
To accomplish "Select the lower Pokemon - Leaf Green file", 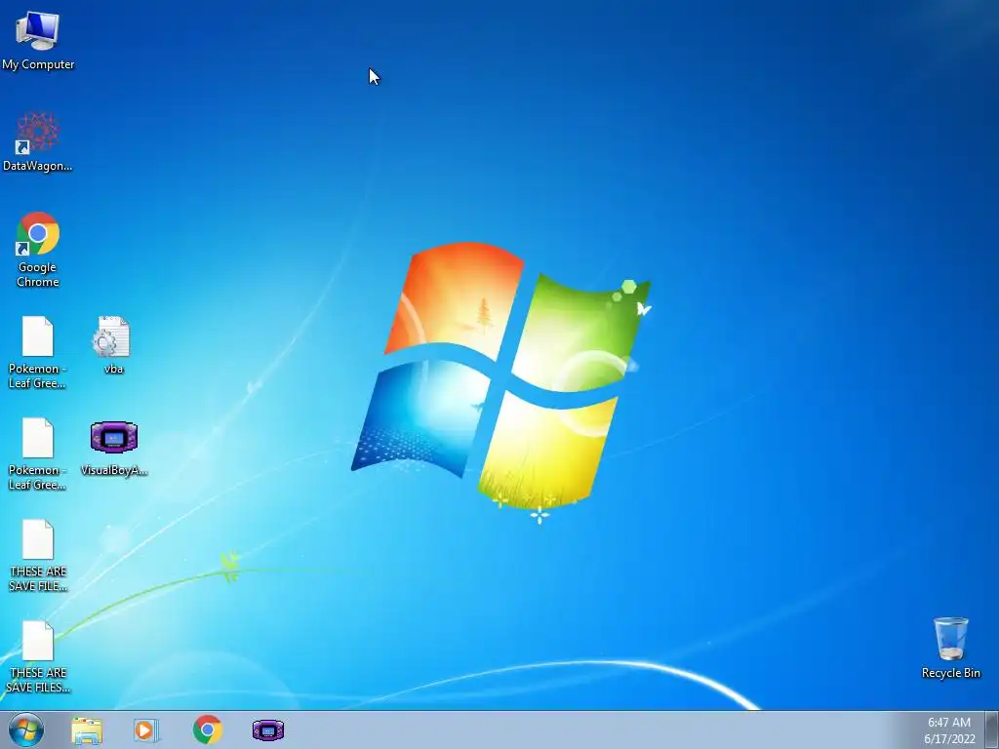I will pyautogui.click(x=38, y=453).
